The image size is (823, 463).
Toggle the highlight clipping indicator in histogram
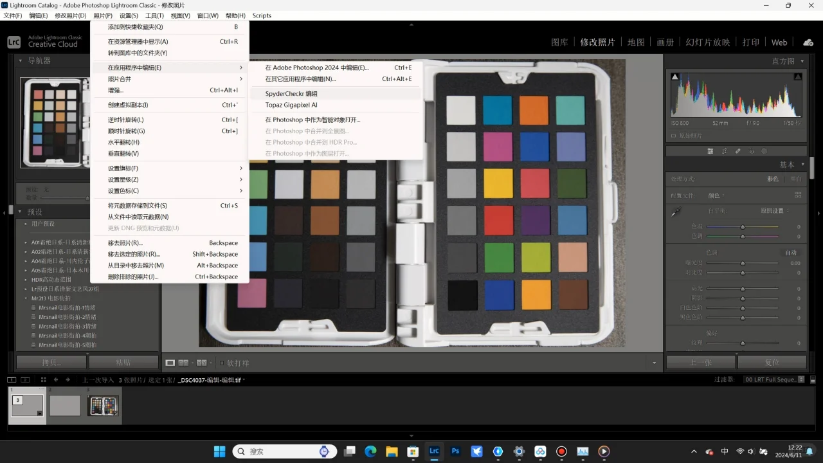click(x=798, y=77)
